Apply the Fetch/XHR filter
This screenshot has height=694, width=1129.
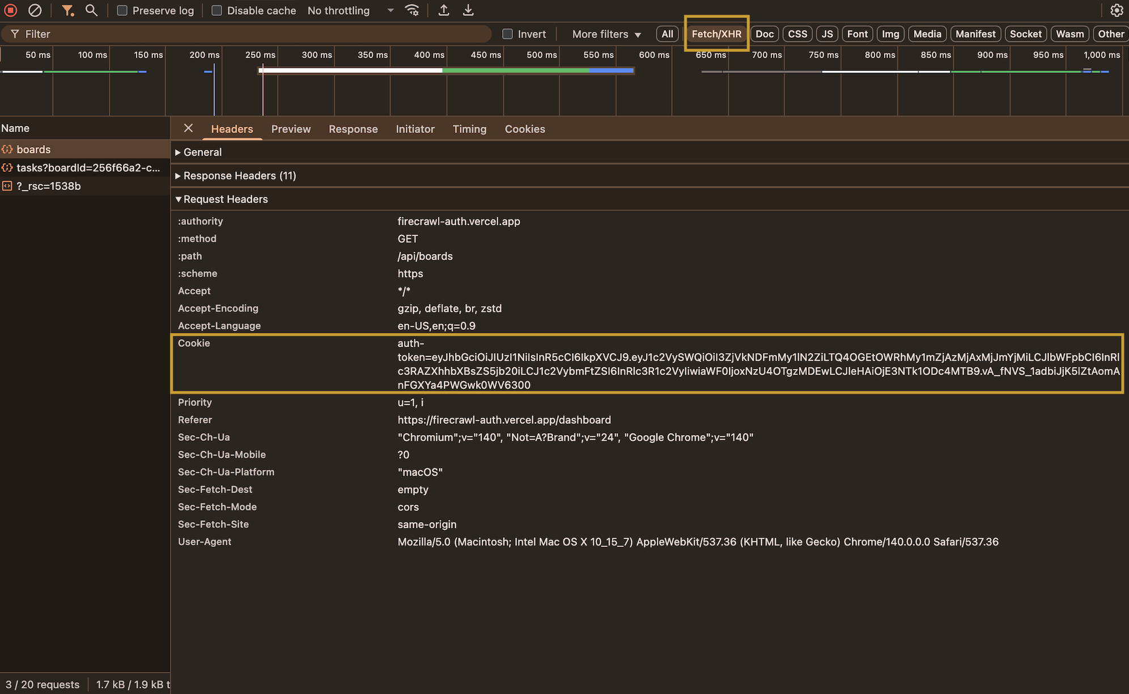tap(716, 34)
